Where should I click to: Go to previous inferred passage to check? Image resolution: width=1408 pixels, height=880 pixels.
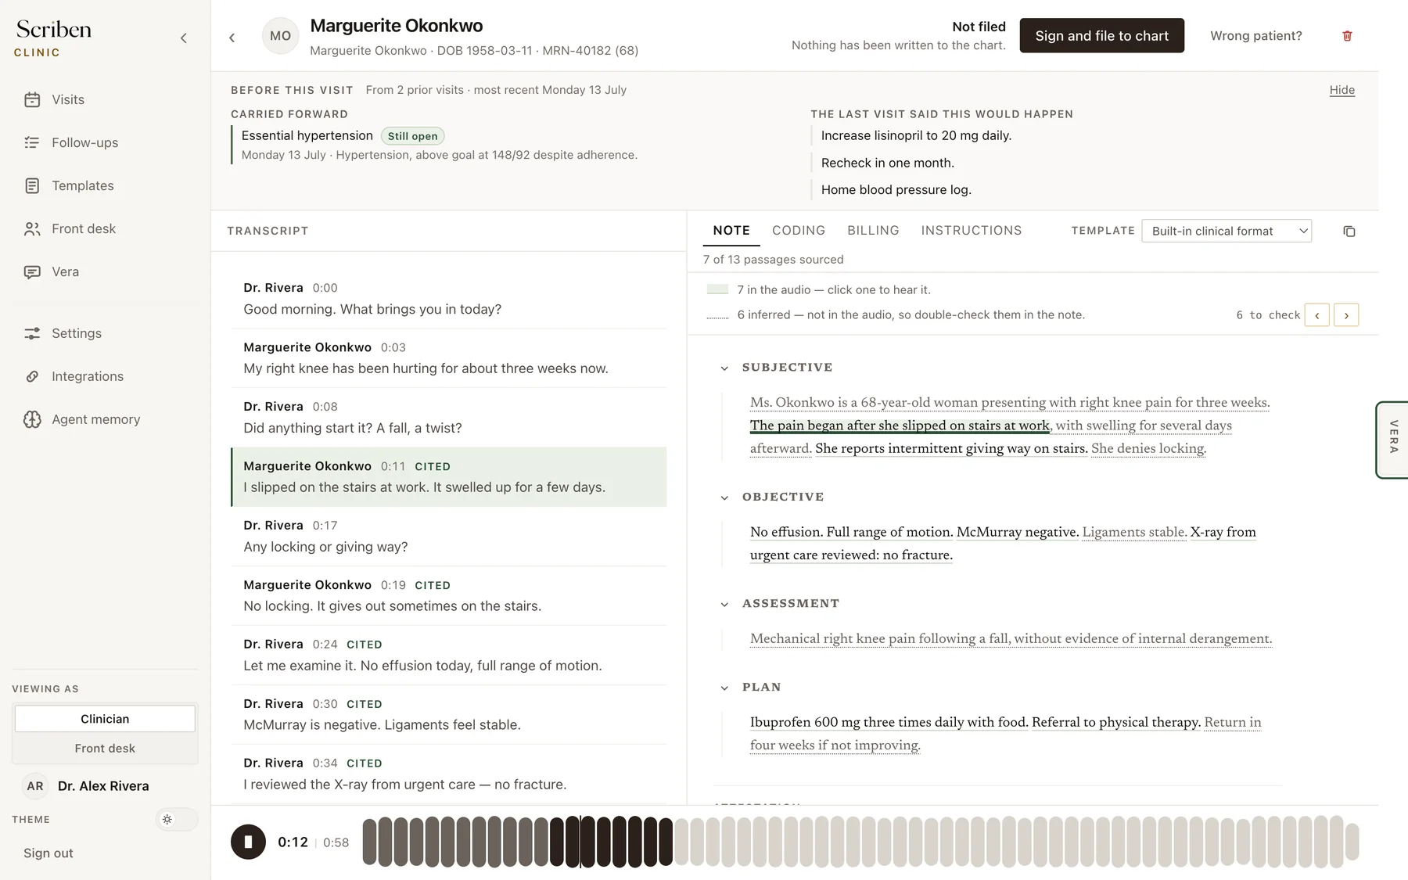coord(1317,315)
